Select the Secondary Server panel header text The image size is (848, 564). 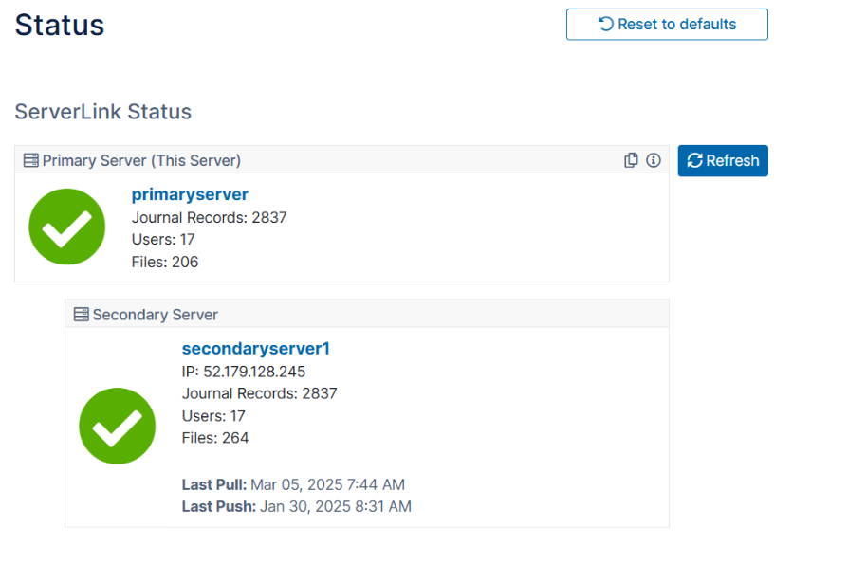(155, 314)
